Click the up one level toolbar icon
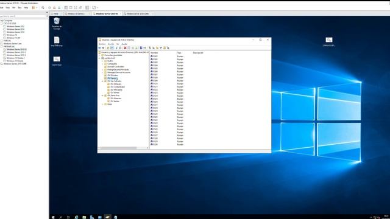Viewport: 390px width, 219px height. (x=108, y=48)
